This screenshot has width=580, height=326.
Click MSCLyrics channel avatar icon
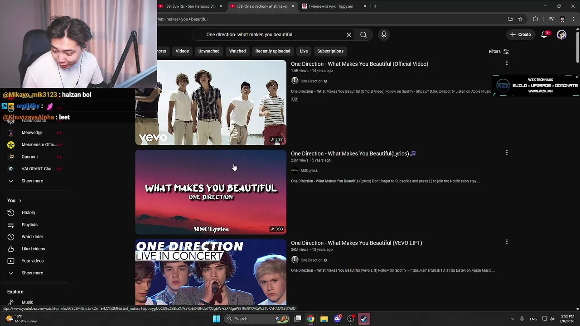click(295, 170)
